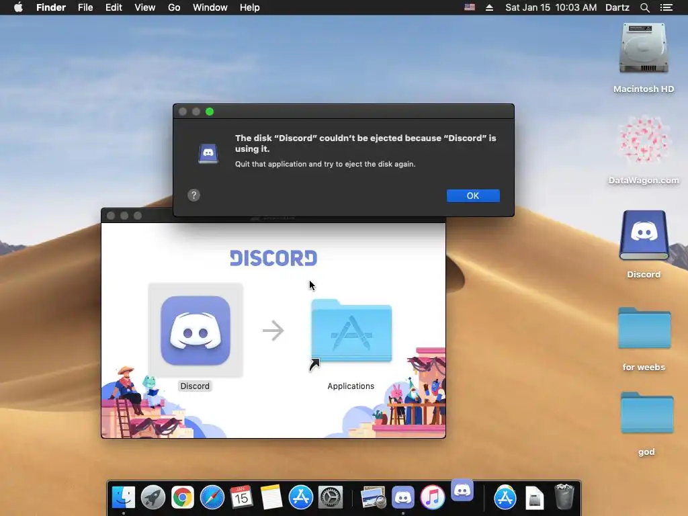This screenshot has width=688, height=516.
Task: Open the App Store icon beside Notes
Action: 300,498
